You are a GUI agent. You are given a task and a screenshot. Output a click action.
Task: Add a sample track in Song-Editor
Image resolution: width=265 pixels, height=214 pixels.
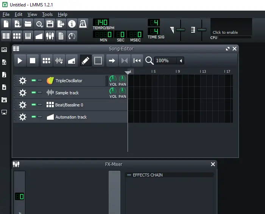click(59, 61)
